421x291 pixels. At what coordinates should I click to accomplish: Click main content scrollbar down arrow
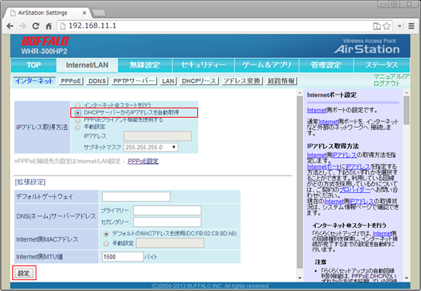[299, 278]
